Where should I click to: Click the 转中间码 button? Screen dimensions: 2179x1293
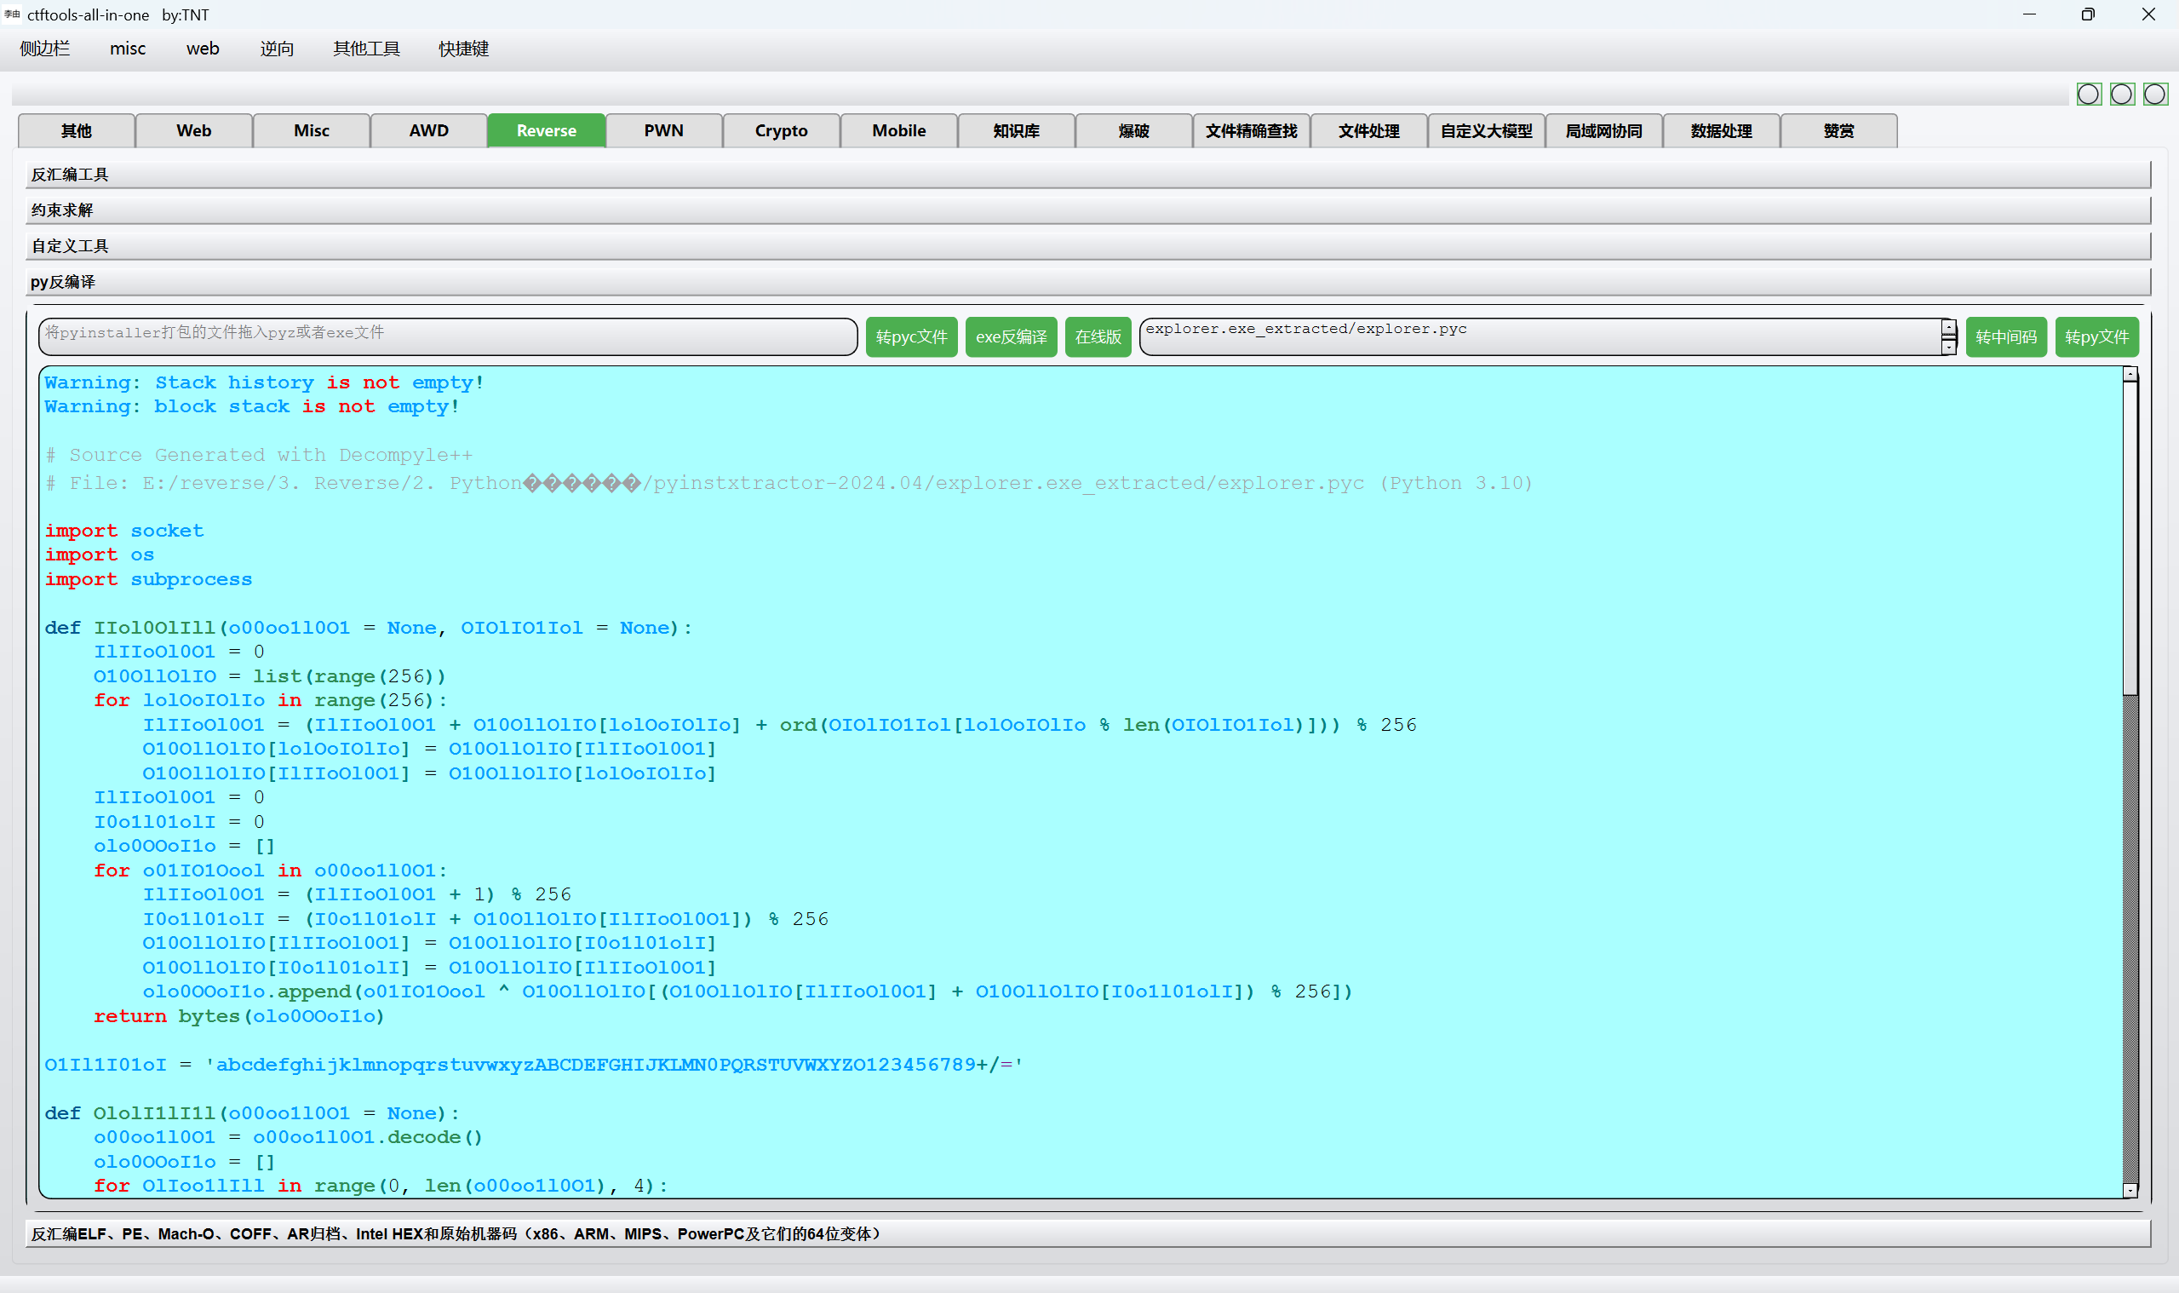coord(2005,336)
